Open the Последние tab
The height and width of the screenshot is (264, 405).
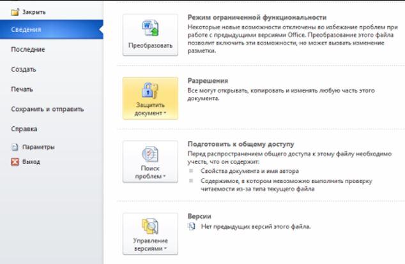coord(28,50)
